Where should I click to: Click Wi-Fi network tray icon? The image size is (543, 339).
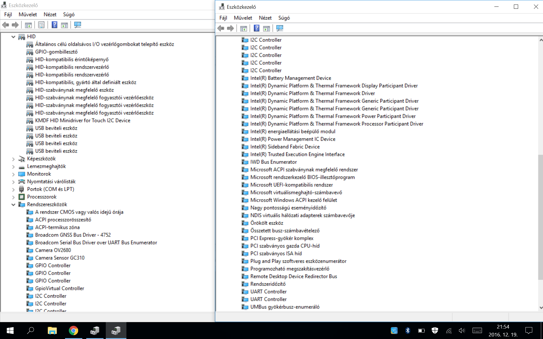pos(449,330)
